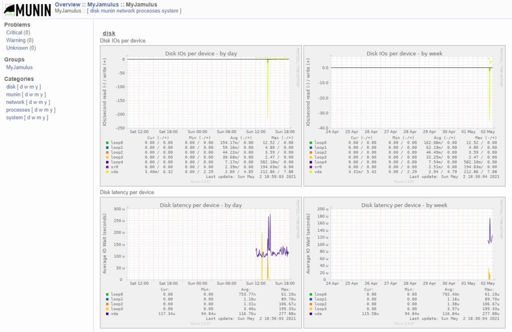Show the monthly (m) view for sidebar network
Image resolution: width=512 pixels, height=332 pixels.
click(41, 102)
